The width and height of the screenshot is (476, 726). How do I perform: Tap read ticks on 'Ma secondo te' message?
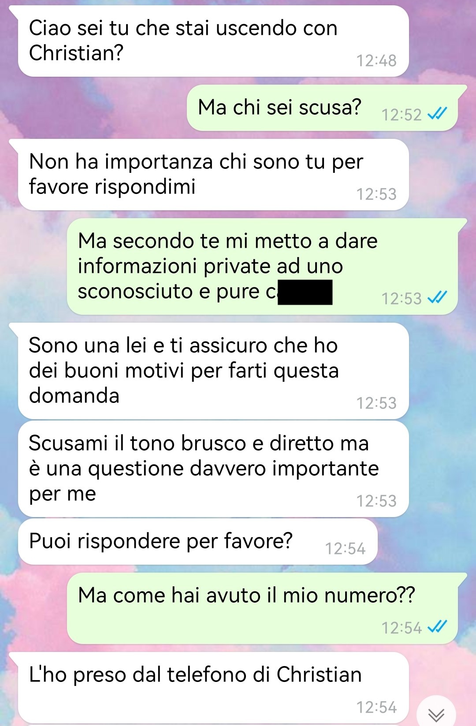coord(437,298)
